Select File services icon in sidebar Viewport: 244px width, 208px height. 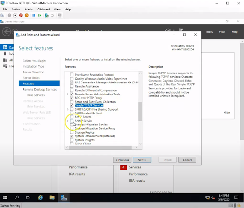(x=5, y=66)
